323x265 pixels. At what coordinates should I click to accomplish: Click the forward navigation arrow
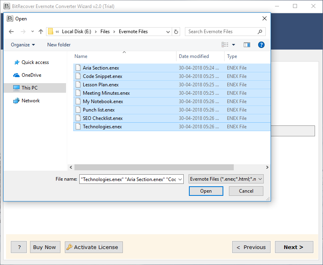click(x=23, y=32)
